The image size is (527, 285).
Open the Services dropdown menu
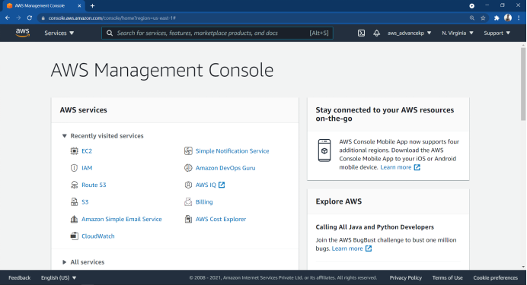tap(59, 33)
